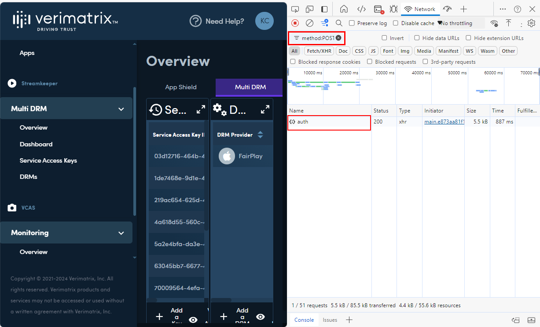Stop recording network log
The height and width of the screenshot is (327, 540).
click(295, 23)
